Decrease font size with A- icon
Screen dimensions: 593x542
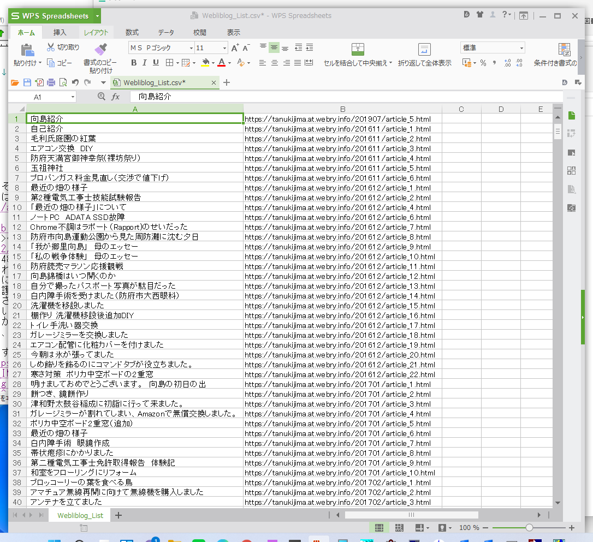point(246,47)
